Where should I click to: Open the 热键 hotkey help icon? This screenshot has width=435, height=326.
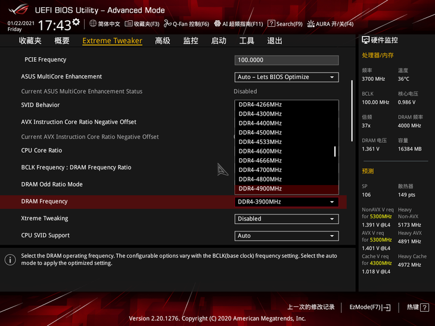coord(424,308)
